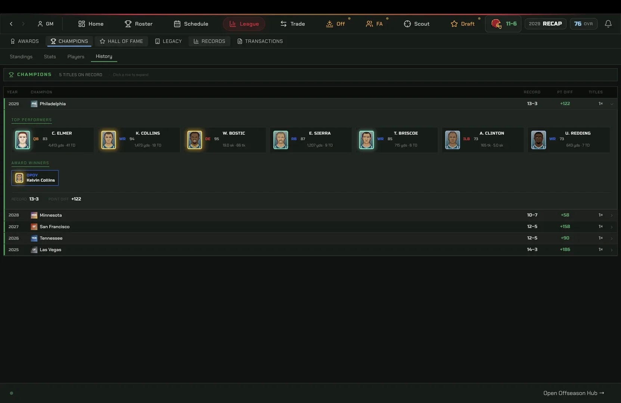Image resolution: width=621 pixels, height=403 pixels.
Task: Open the 2029 RECAP button
Action: (x=546, y=24)
